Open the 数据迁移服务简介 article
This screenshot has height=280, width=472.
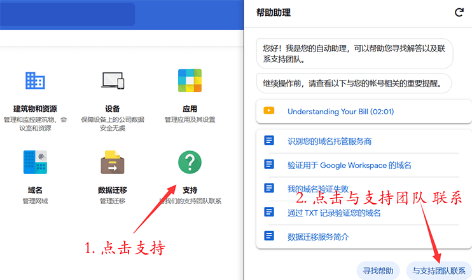pos(318,237)
